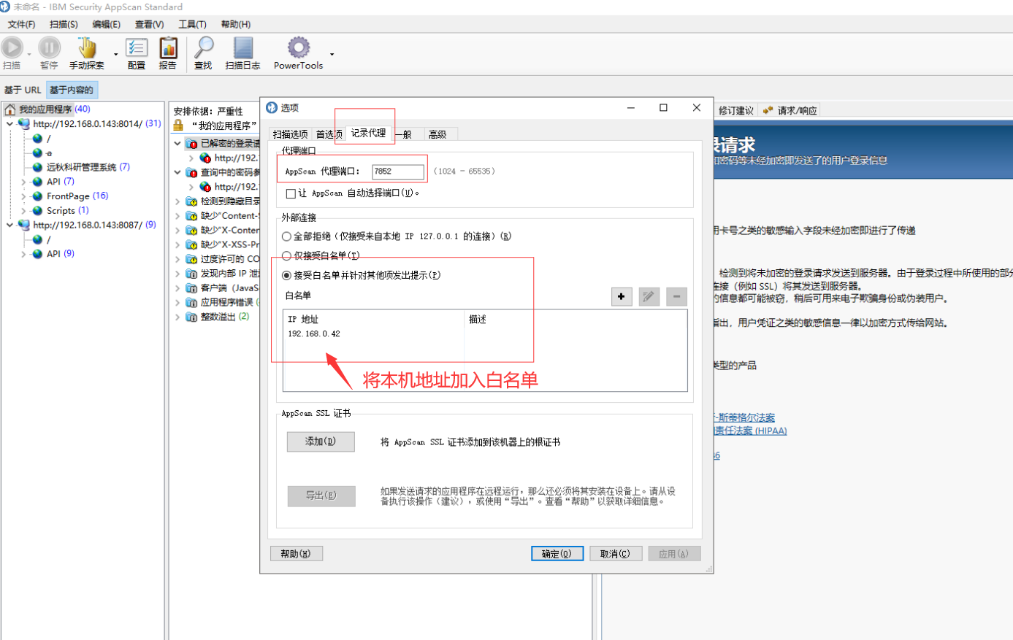Click the pencil edit icon for whitelist
Screen dimensions: 1013x640
(x=649, y=296)
